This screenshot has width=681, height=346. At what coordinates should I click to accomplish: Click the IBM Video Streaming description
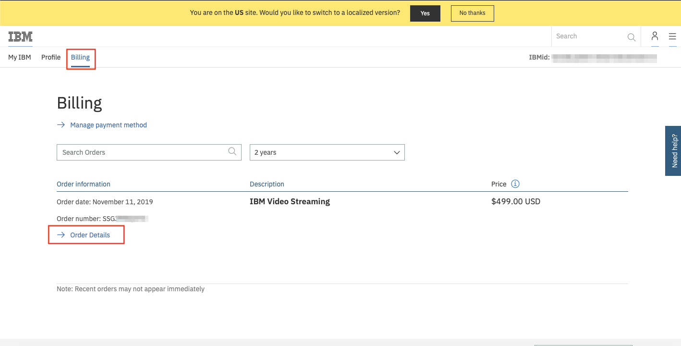(290, 201)
